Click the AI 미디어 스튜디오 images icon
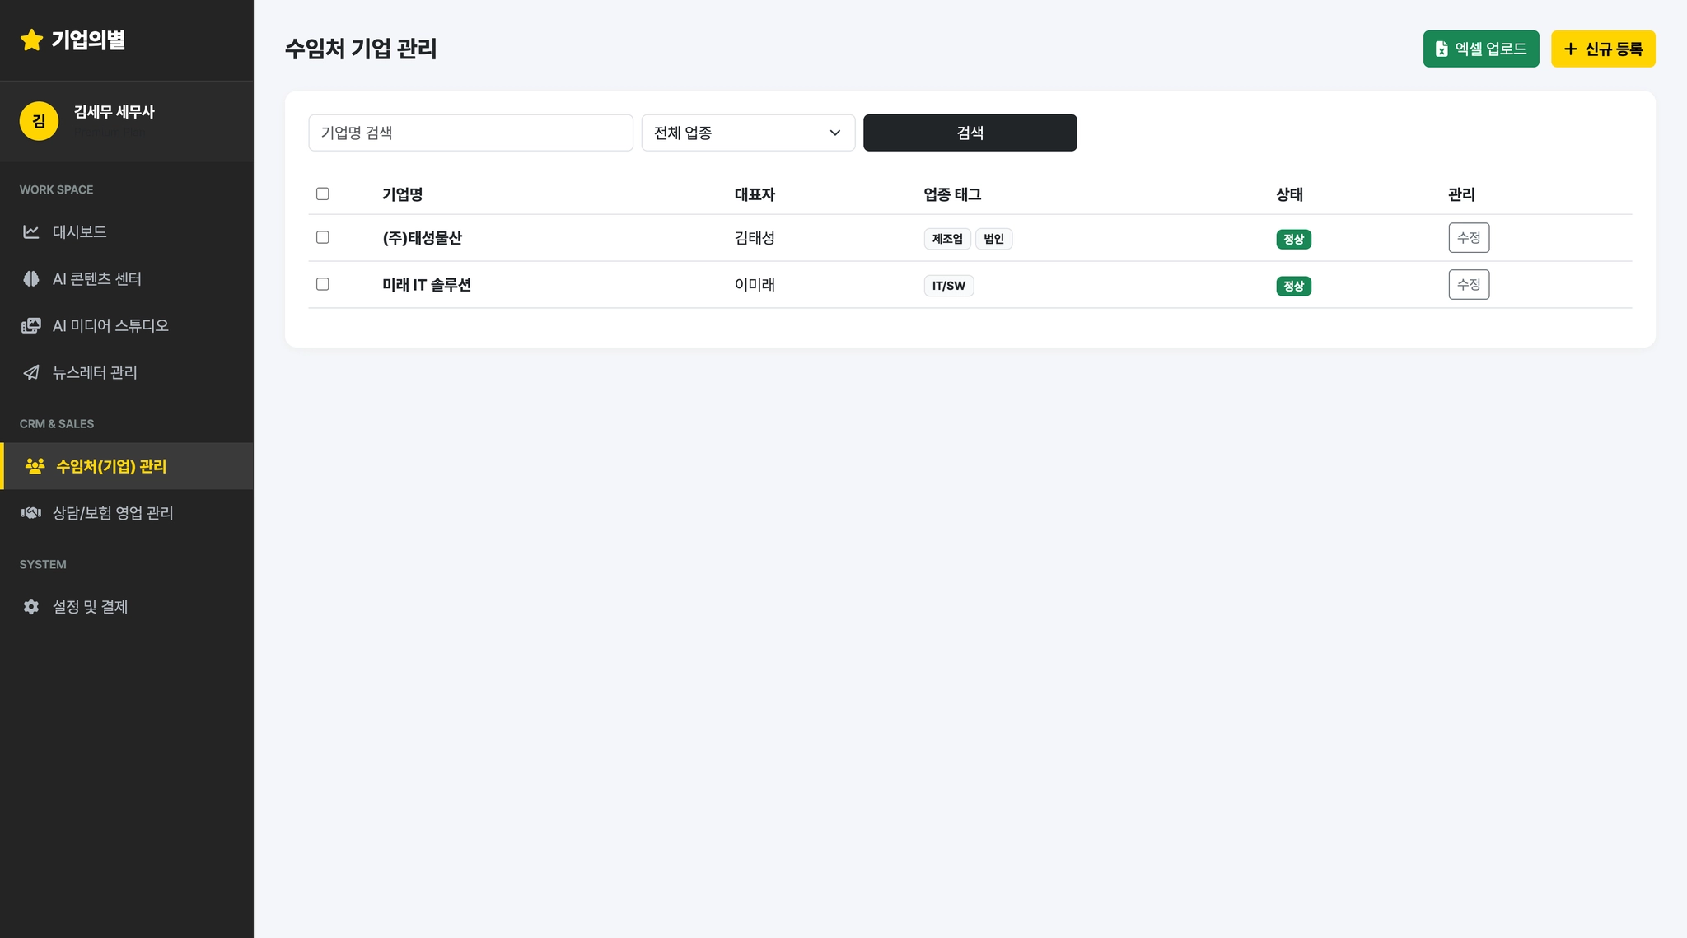The height and width of the screenshot is (938, 1687). [x=31, y=326]
